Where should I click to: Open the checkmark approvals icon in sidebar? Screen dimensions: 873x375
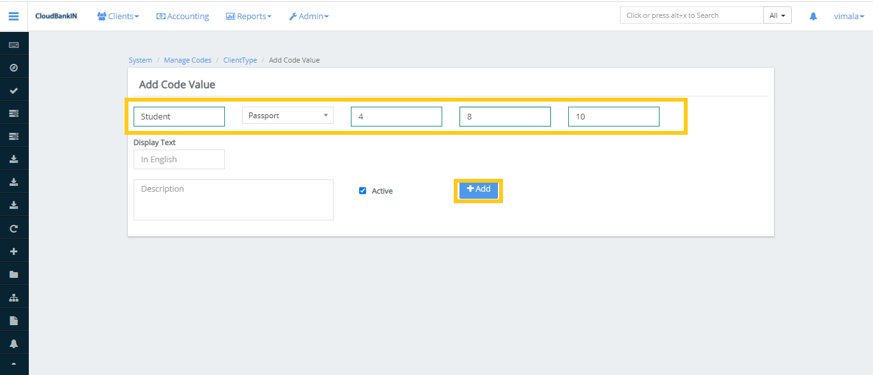point(14,90)
